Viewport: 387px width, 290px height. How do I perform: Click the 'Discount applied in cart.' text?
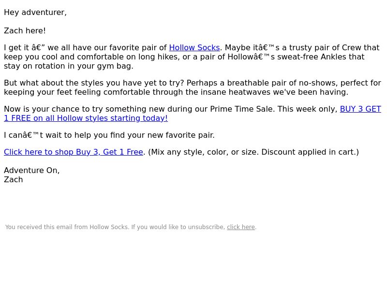[x=310, y=152]
